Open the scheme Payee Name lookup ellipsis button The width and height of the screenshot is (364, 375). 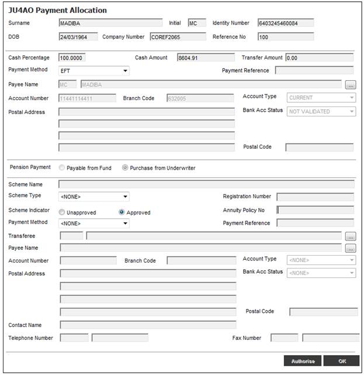351,248
